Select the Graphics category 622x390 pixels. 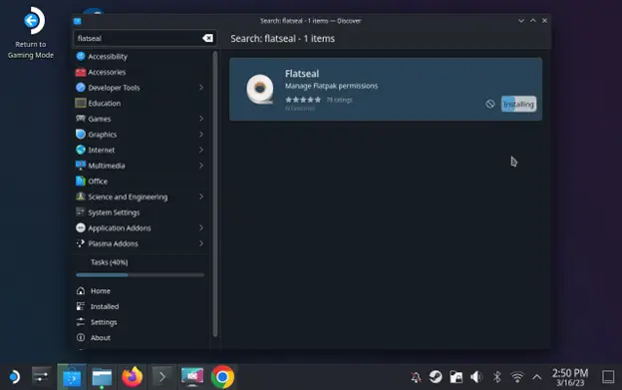[x=141, y=134]
